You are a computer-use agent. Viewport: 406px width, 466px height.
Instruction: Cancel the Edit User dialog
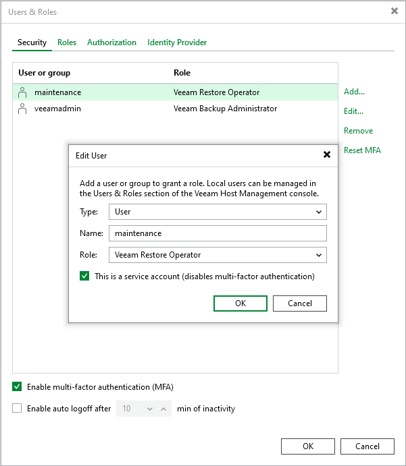pos(300,303)
